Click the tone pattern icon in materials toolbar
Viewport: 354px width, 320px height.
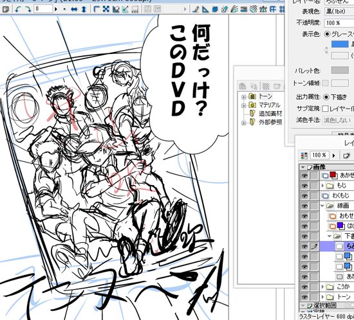(266, 86)
